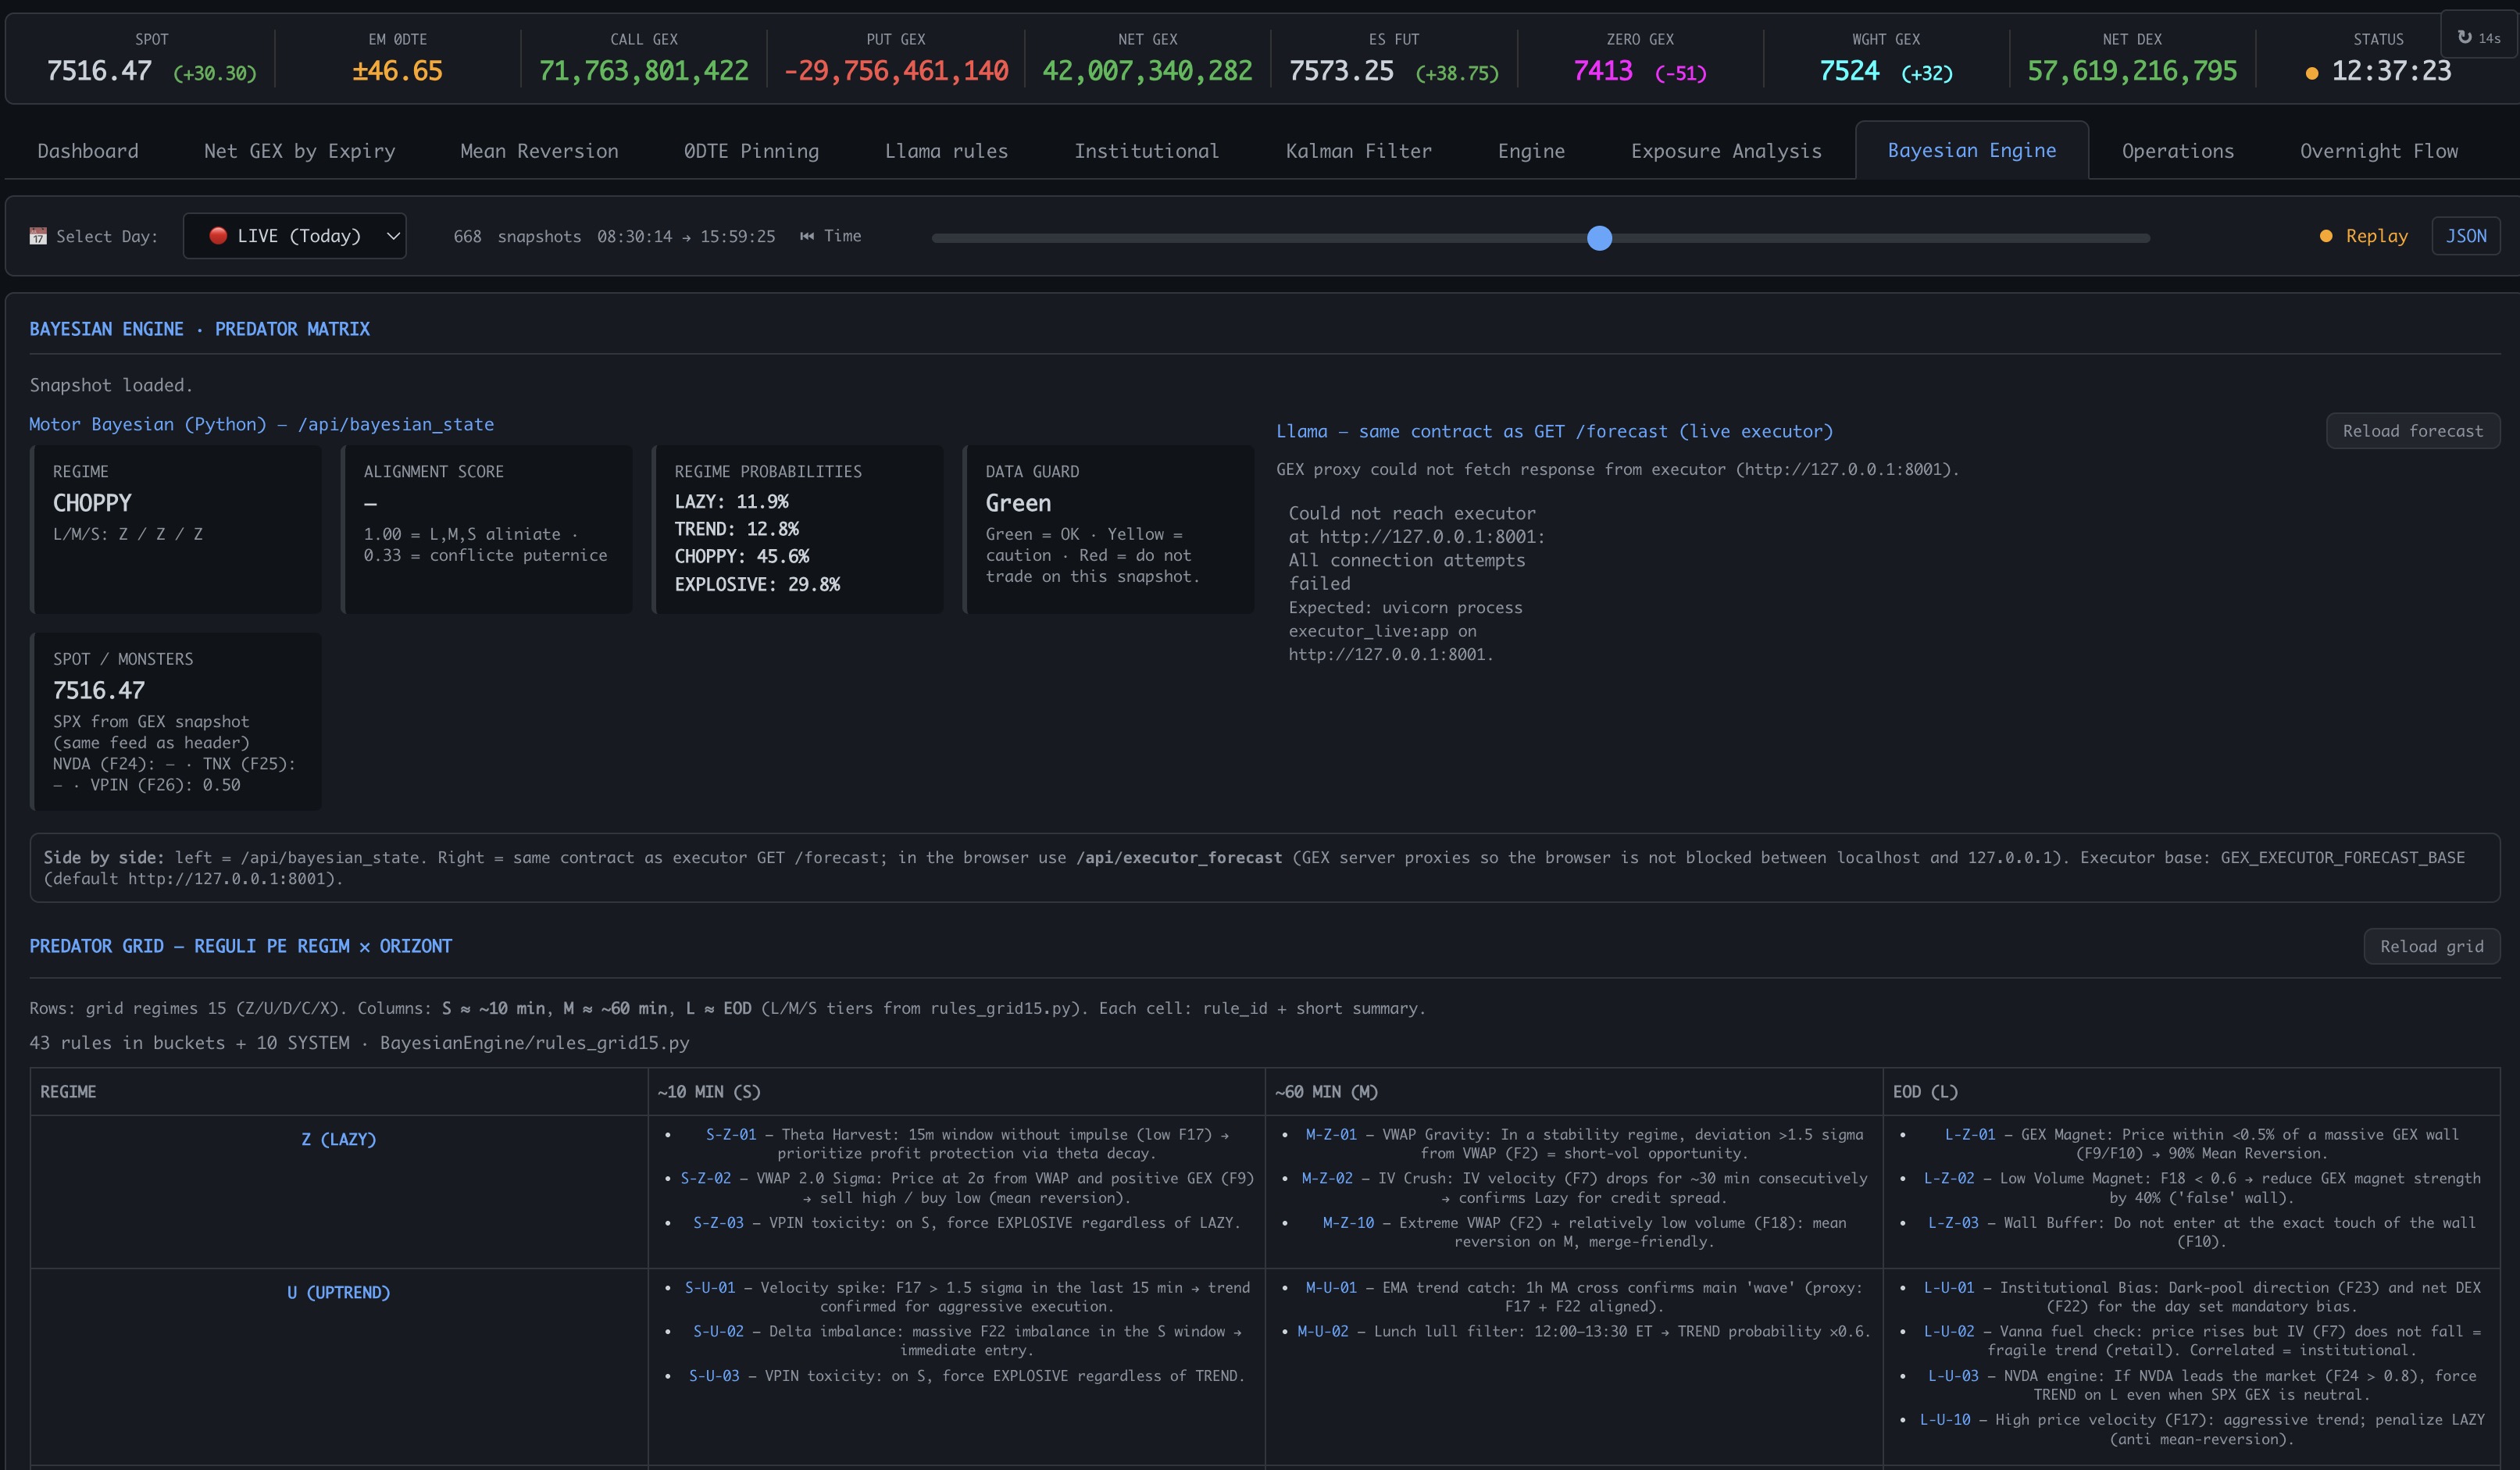Click the snapshot timeline slider handle
Screen dimensions: 2520x1470
pos(1599,238)
